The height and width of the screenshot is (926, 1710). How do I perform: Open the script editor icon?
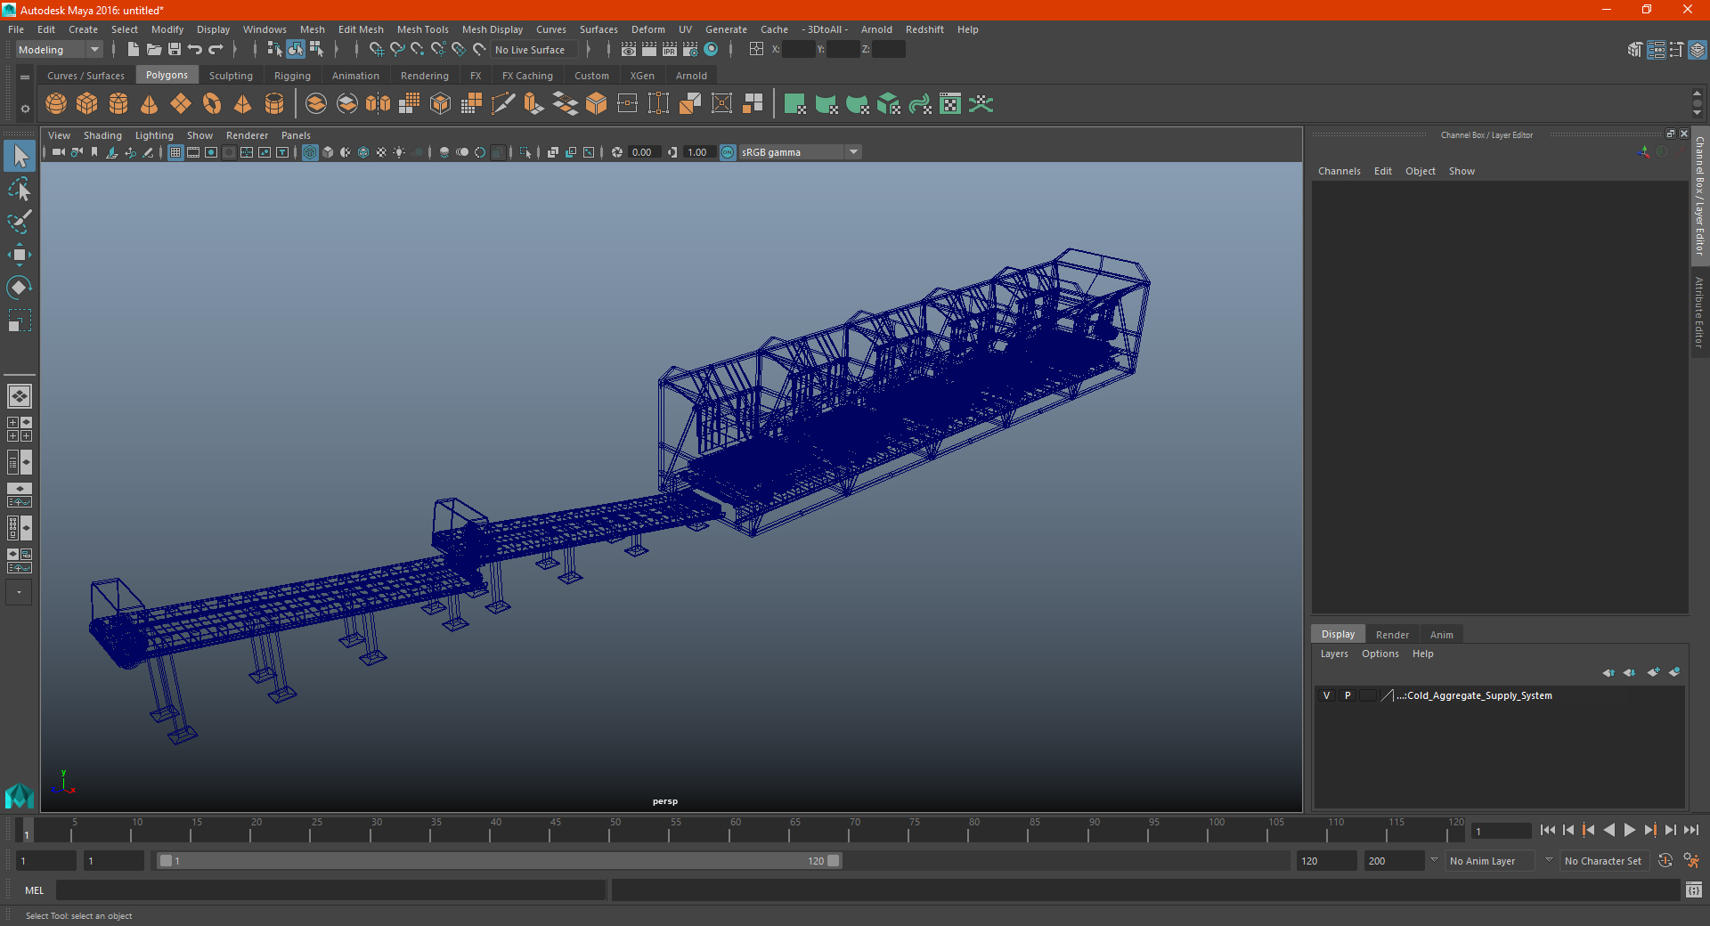[x=1693, y=889]
